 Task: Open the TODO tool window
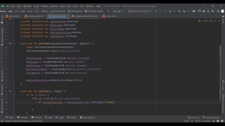coord(9,118)
